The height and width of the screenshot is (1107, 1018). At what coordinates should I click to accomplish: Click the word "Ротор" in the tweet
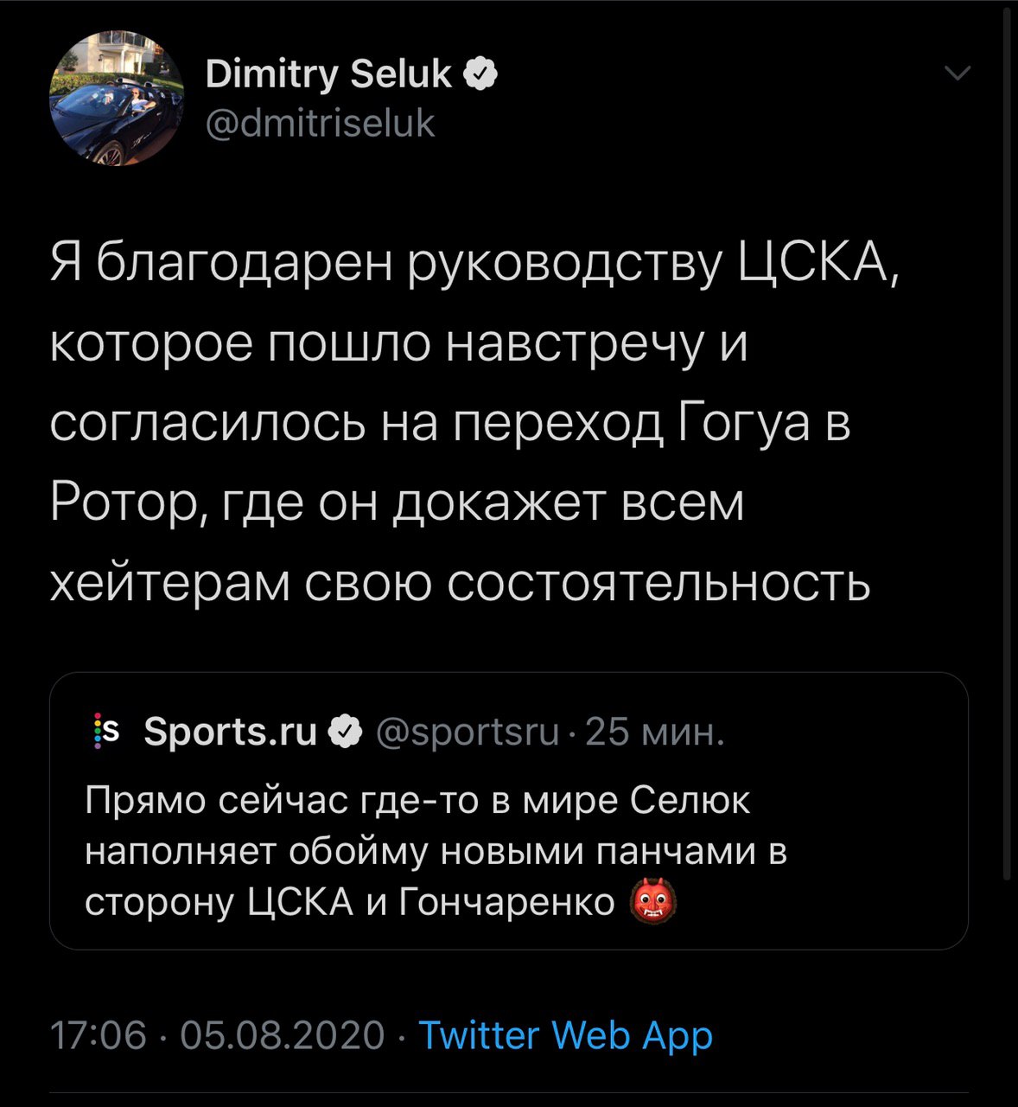[x=125, y=503]
